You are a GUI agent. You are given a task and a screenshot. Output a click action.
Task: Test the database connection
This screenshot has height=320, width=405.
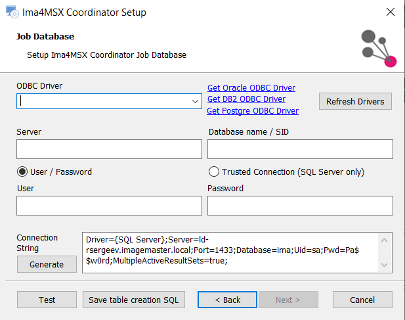[47, 300]
